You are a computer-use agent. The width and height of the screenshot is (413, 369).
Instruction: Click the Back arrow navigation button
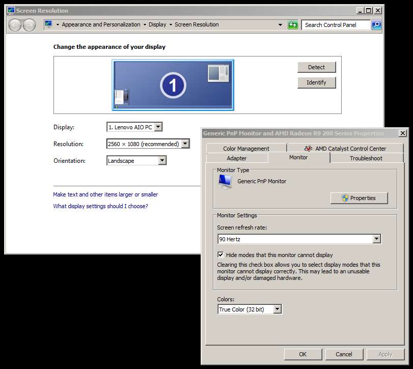click(15, 25)
